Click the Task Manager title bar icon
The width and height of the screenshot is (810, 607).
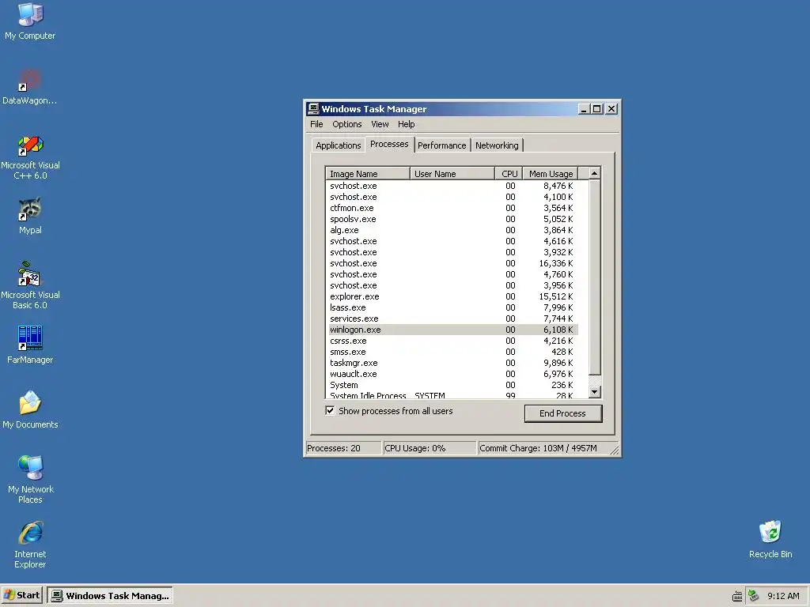[x=313, y=109]
